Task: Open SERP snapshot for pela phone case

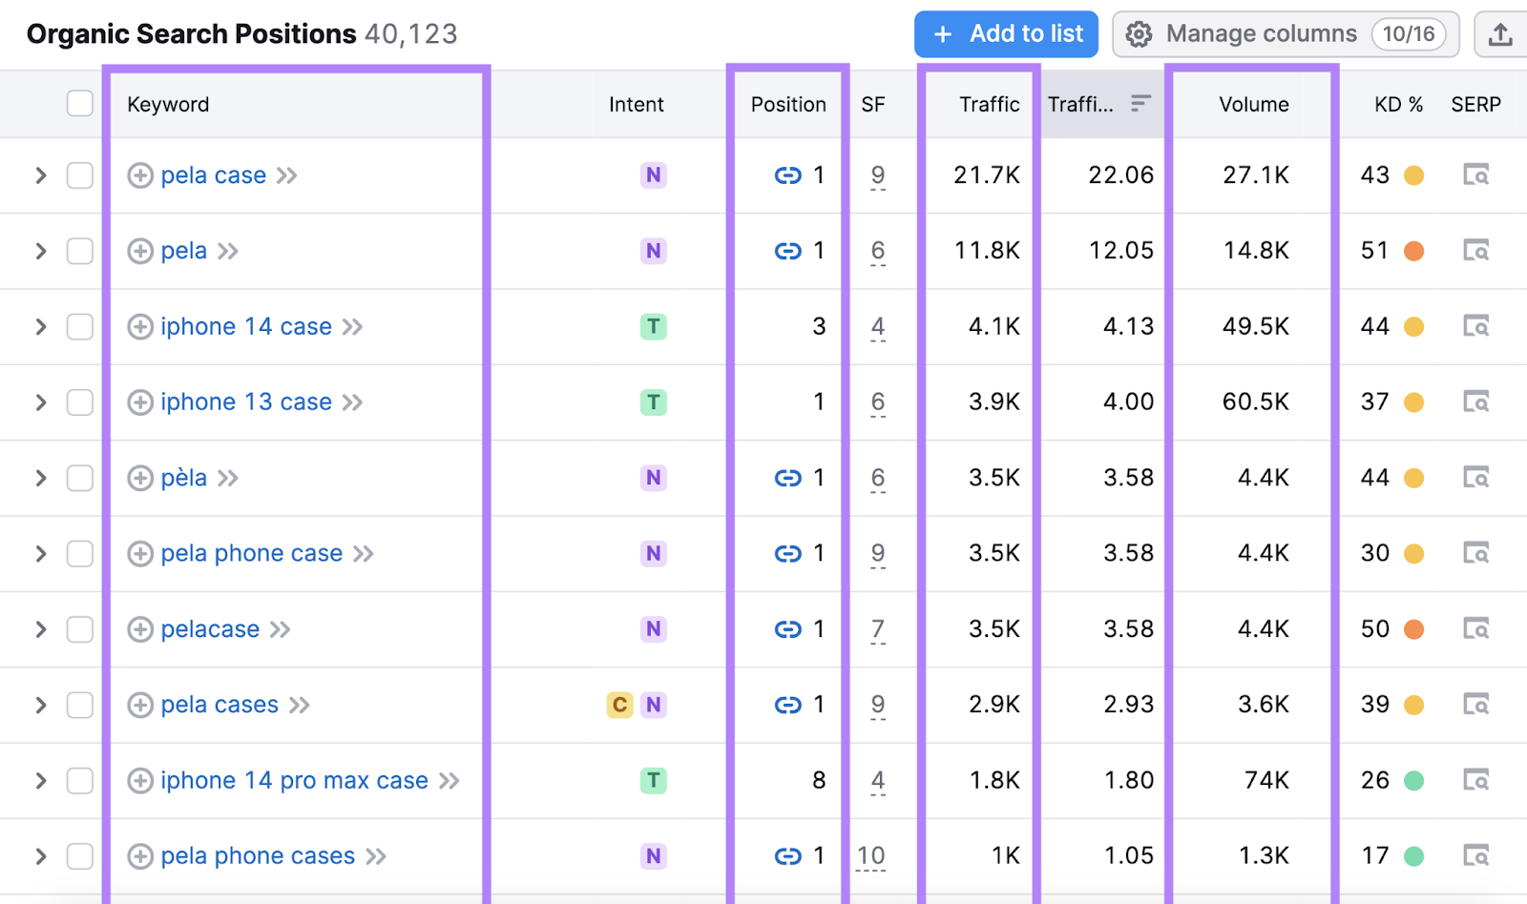Action: (1475, 553)
